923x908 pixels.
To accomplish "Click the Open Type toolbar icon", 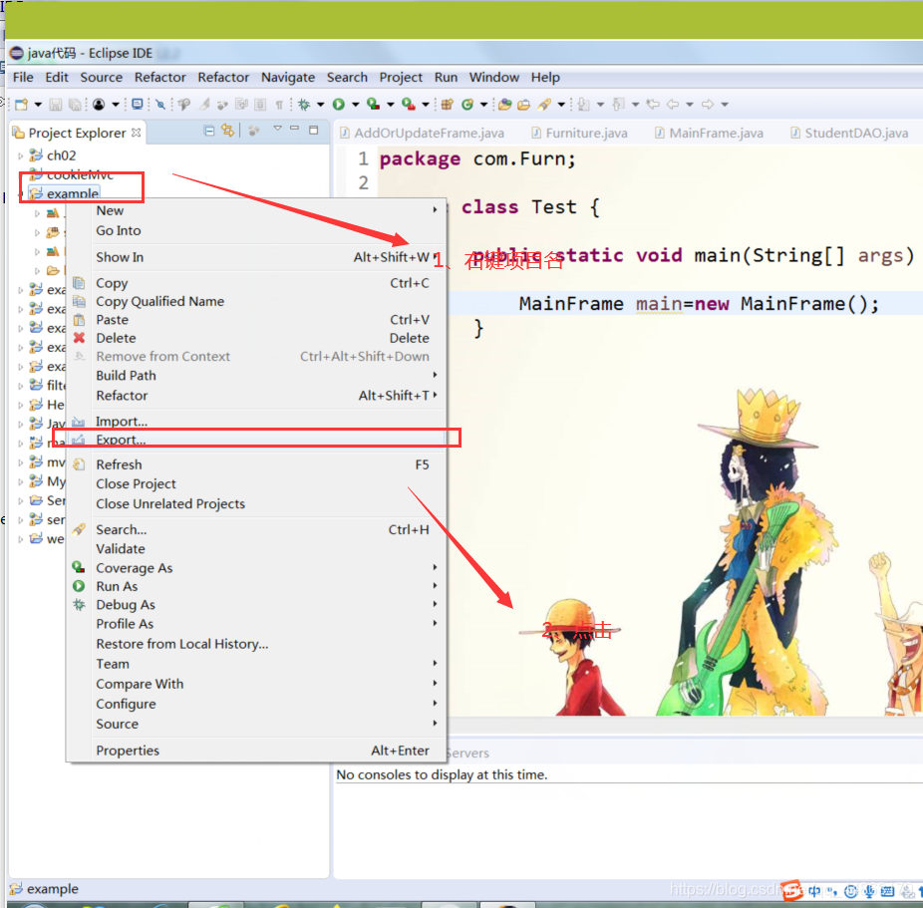I will tap(505, 105).
